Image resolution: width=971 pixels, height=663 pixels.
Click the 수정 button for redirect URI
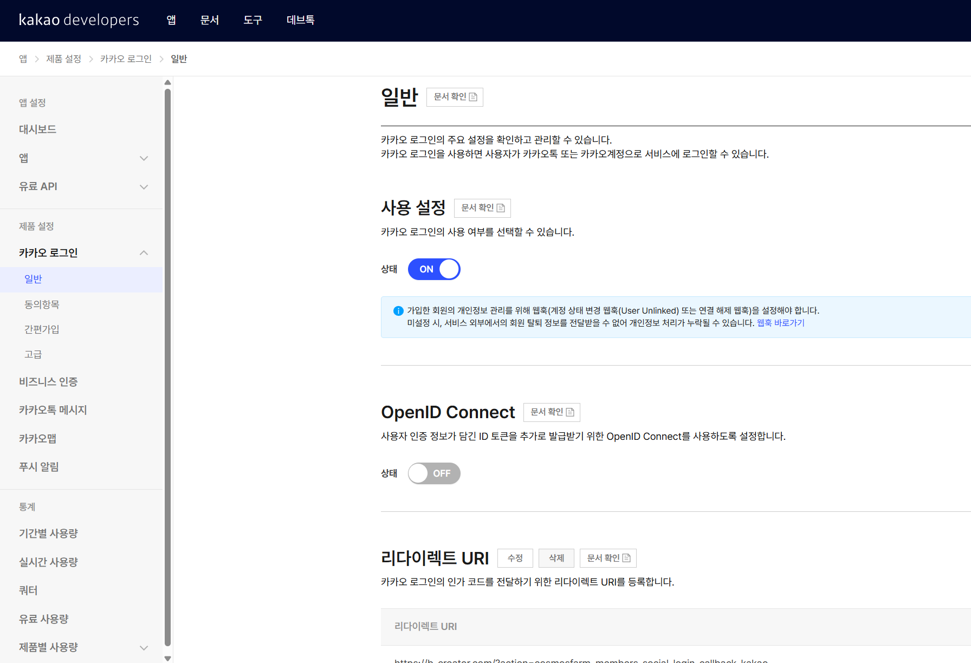(515, 558)
